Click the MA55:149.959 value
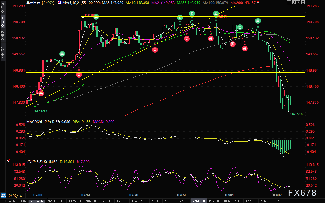The image size is (325, 203). [x=189, y=3]
